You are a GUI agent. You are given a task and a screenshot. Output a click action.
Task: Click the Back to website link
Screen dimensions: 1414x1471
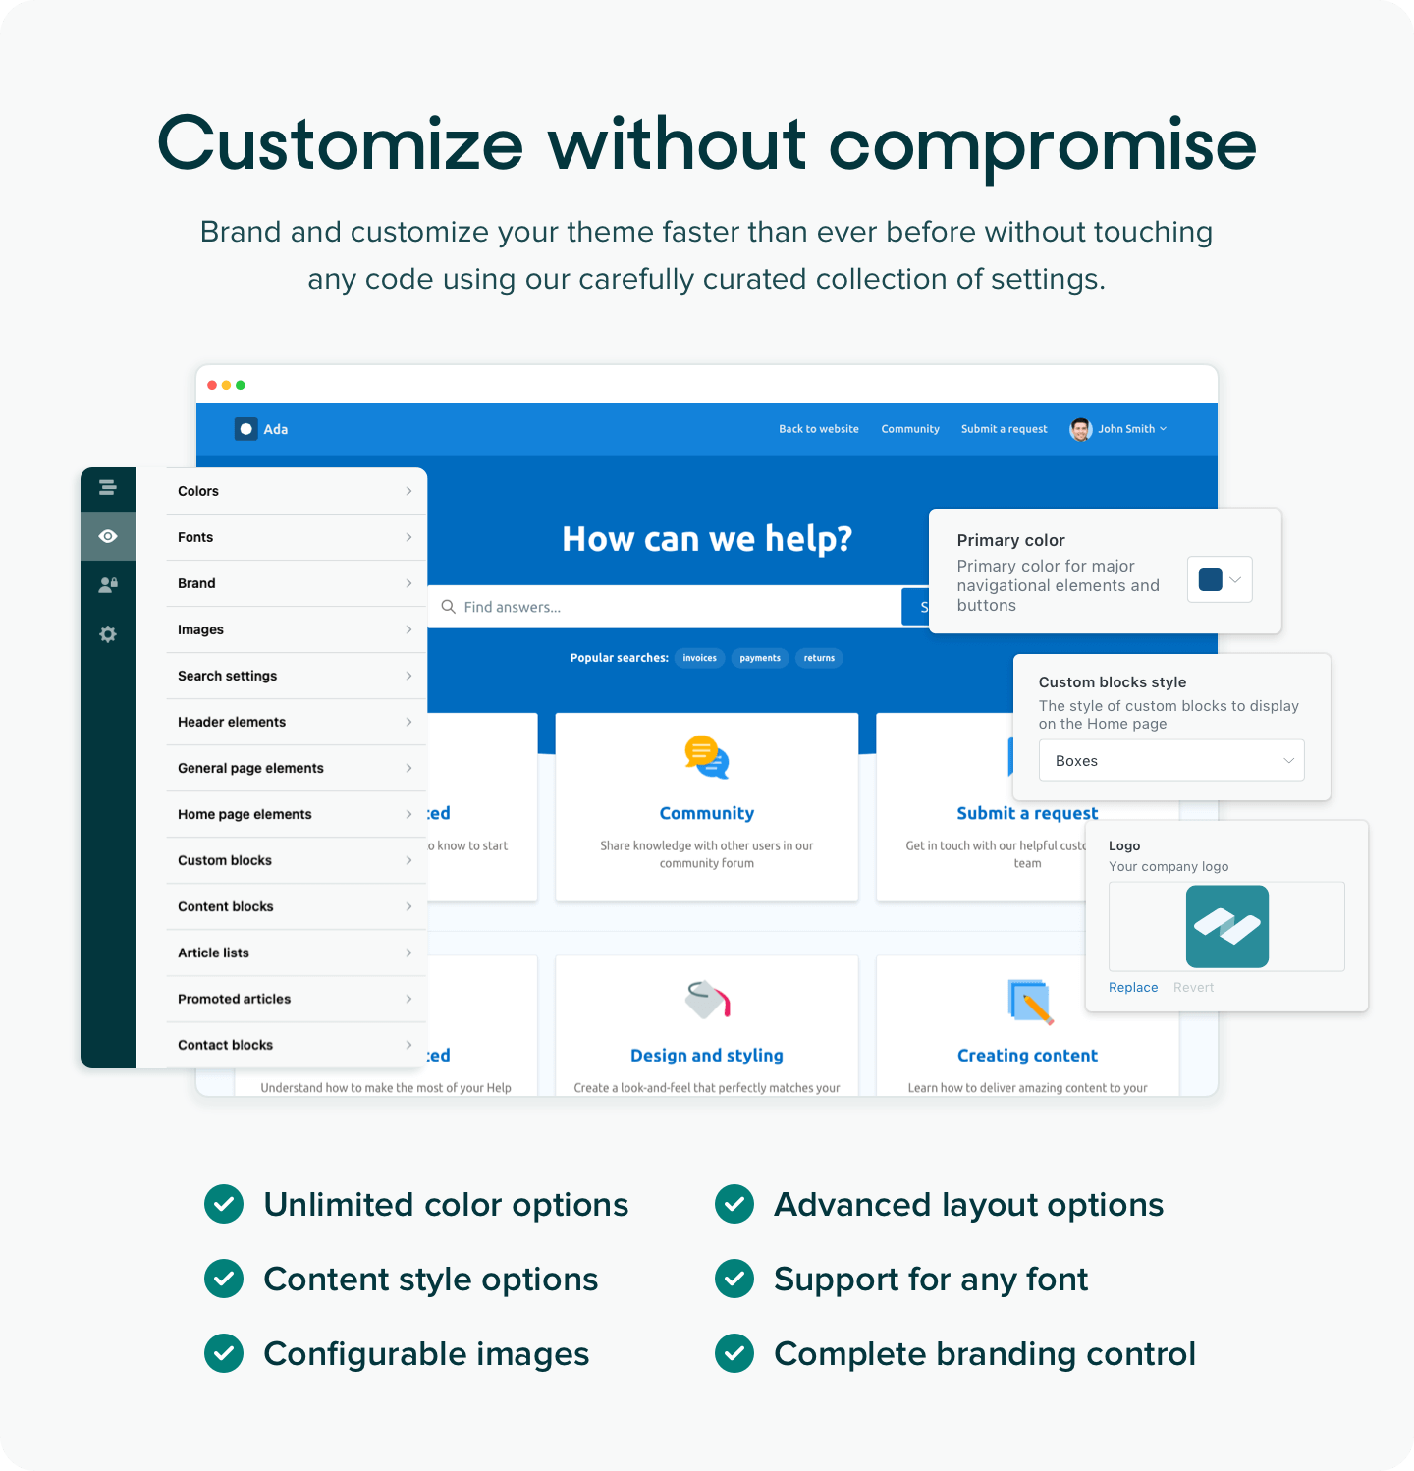pyautogui.click(x=819, y=429)
